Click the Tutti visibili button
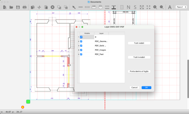Image resolution: width=189 pixels, height=114 pixels. pos(139,43)
